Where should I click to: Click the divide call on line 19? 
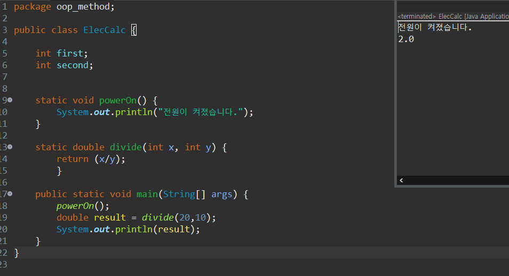(x=157, y=217)
